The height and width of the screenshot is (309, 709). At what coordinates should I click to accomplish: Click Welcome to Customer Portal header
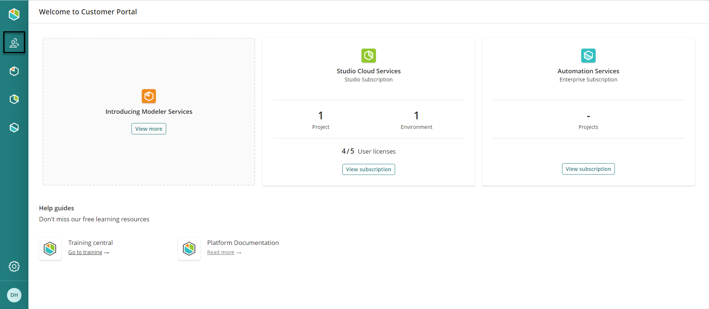[88, 12]
